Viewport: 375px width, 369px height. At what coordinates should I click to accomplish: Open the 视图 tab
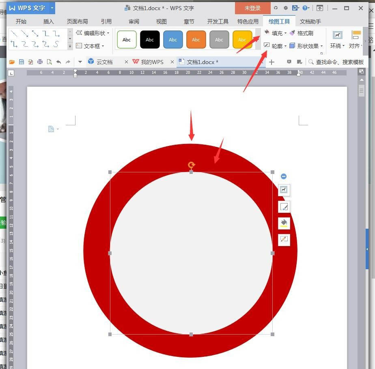[162, 21]
